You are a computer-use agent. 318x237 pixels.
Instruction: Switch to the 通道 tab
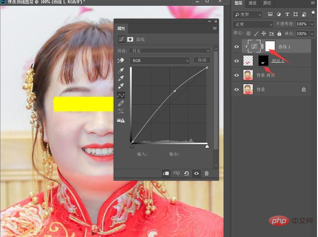(x=252, y=3)
